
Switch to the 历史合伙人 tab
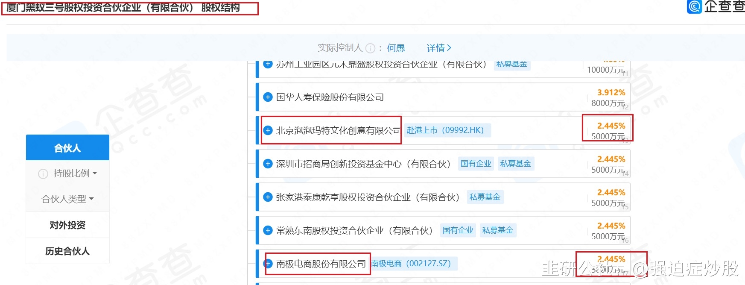[x=67, y=251]
